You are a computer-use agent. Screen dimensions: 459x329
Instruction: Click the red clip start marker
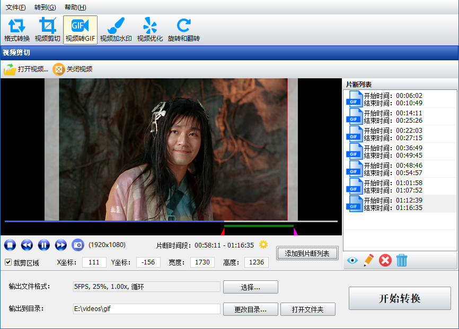click(223, 232)
